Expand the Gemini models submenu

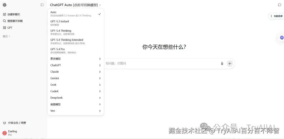point(75,78)
